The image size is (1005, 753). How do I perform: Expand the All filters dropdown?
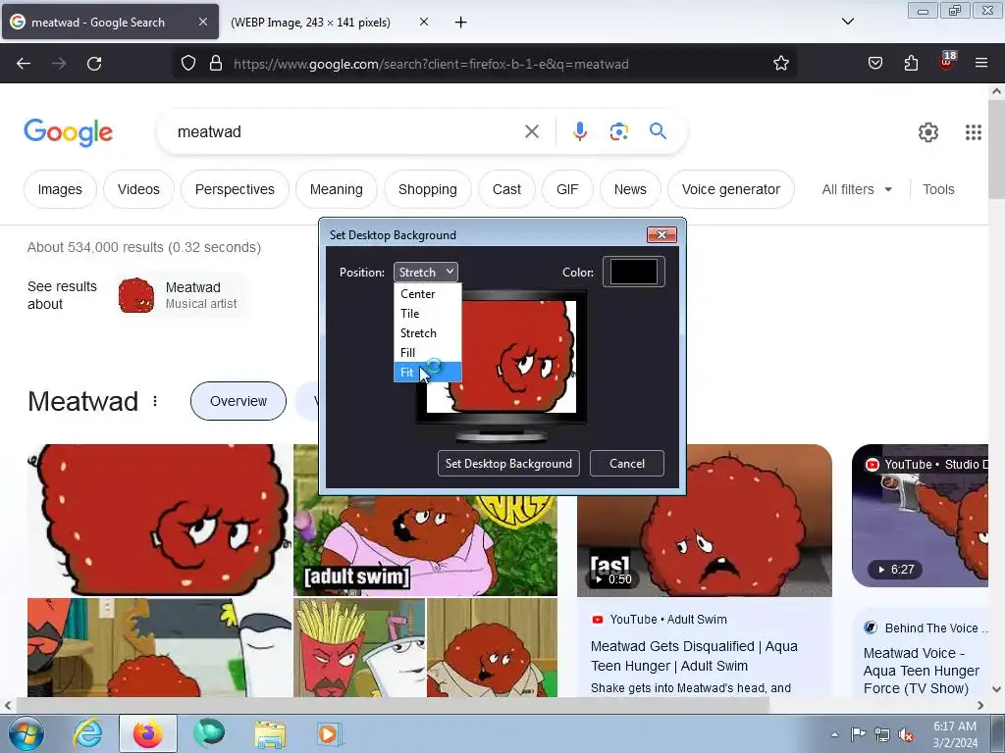click(x=857, y=189)
